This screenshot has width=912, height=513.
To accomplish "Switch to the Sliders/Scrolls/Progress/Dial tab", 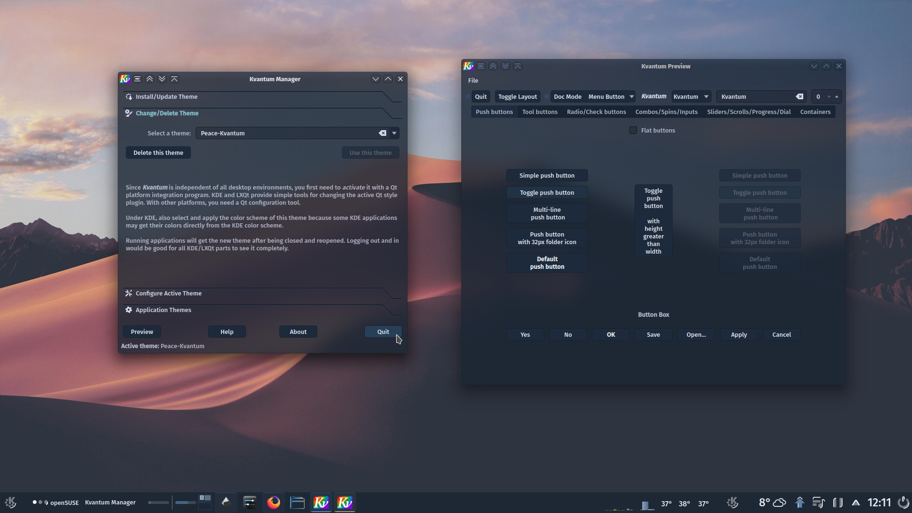I will tap(749, 112).
